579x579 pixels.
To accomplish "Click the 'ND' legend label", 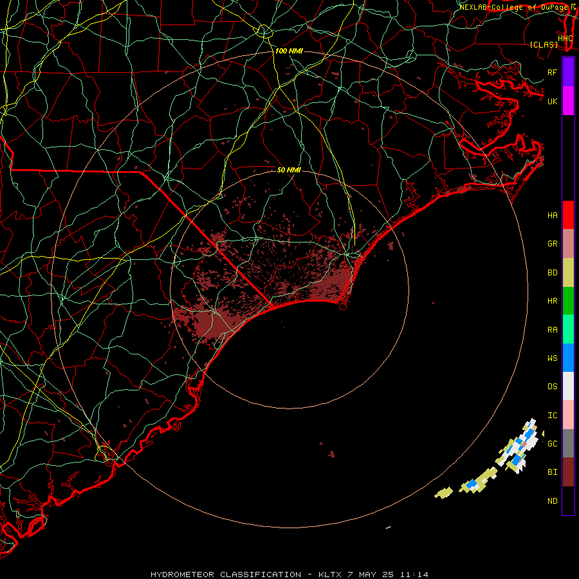I will click(x=552, y=501).
